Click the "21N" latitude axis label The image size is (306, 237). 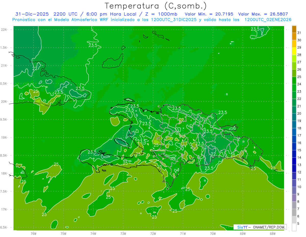click(4, 65)
